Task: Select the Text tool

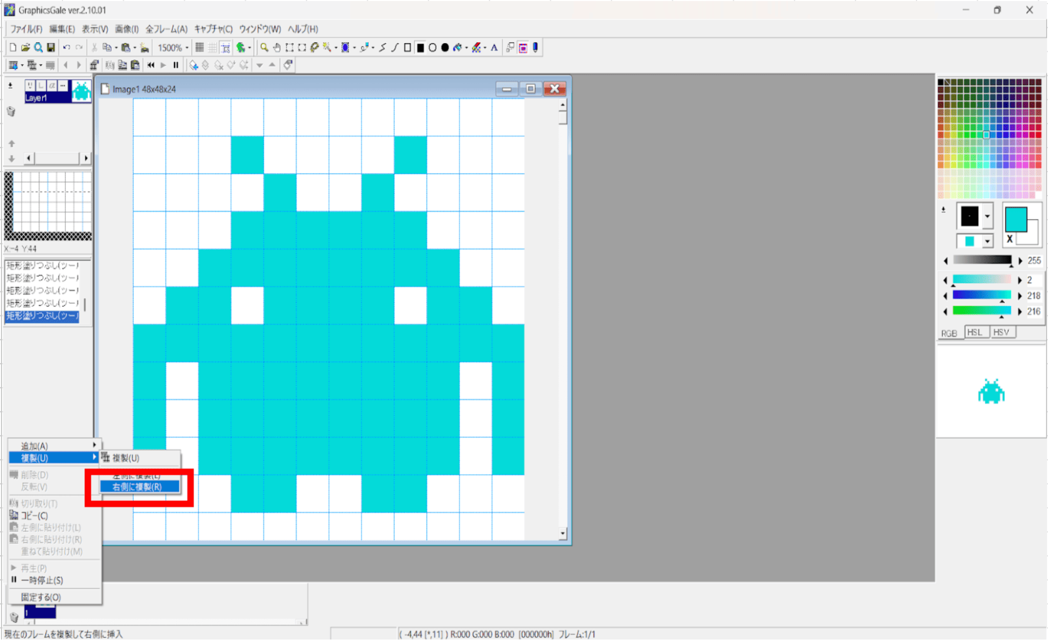Action: click(x=493, y=48)
